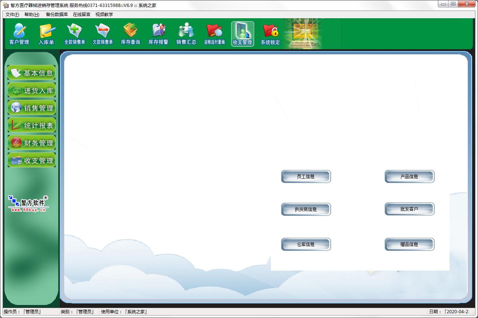The image size is (478, 318).
Task: Open the 入库单 toolbar icon
Action: 46,34
